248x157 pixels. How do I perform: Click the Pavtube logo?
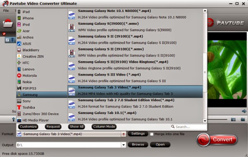(x=226, y=23)
